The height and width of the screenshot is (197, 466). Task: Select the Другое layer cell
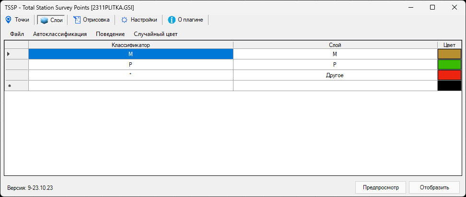tap(335, 75)
